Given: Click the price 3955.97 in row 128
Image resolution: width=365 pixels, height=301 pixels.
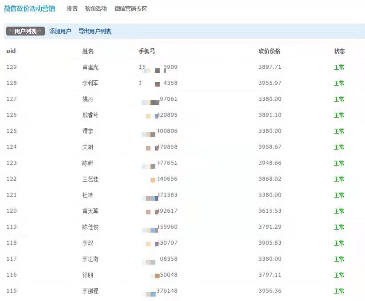Looking at the screenshot, I should coord(270,83).
